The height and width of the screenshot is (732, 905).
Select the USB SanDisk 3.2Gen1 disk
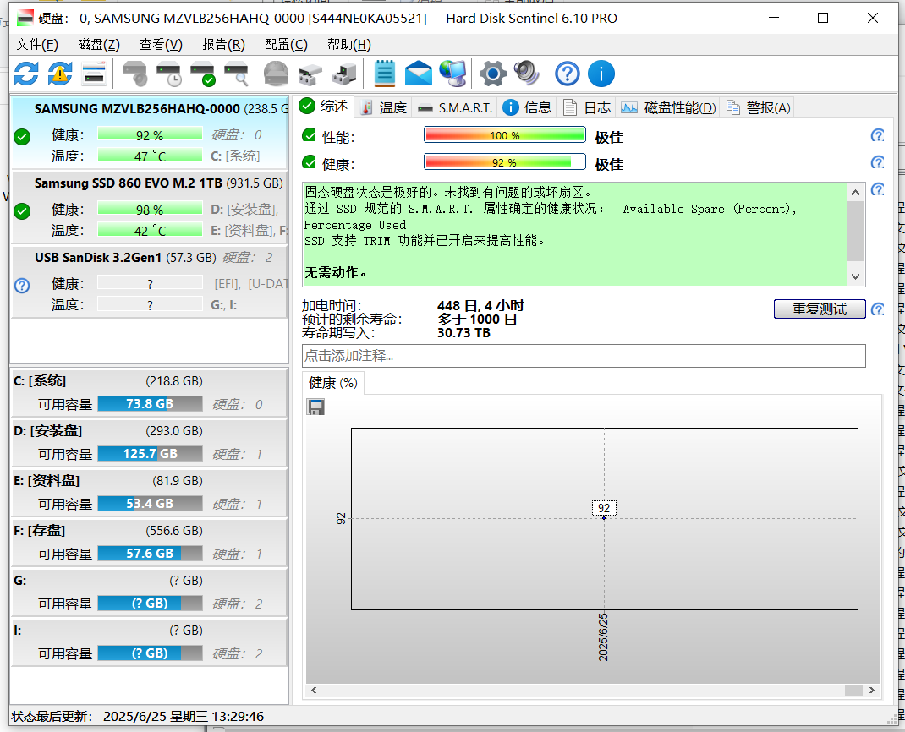[150, 282]
